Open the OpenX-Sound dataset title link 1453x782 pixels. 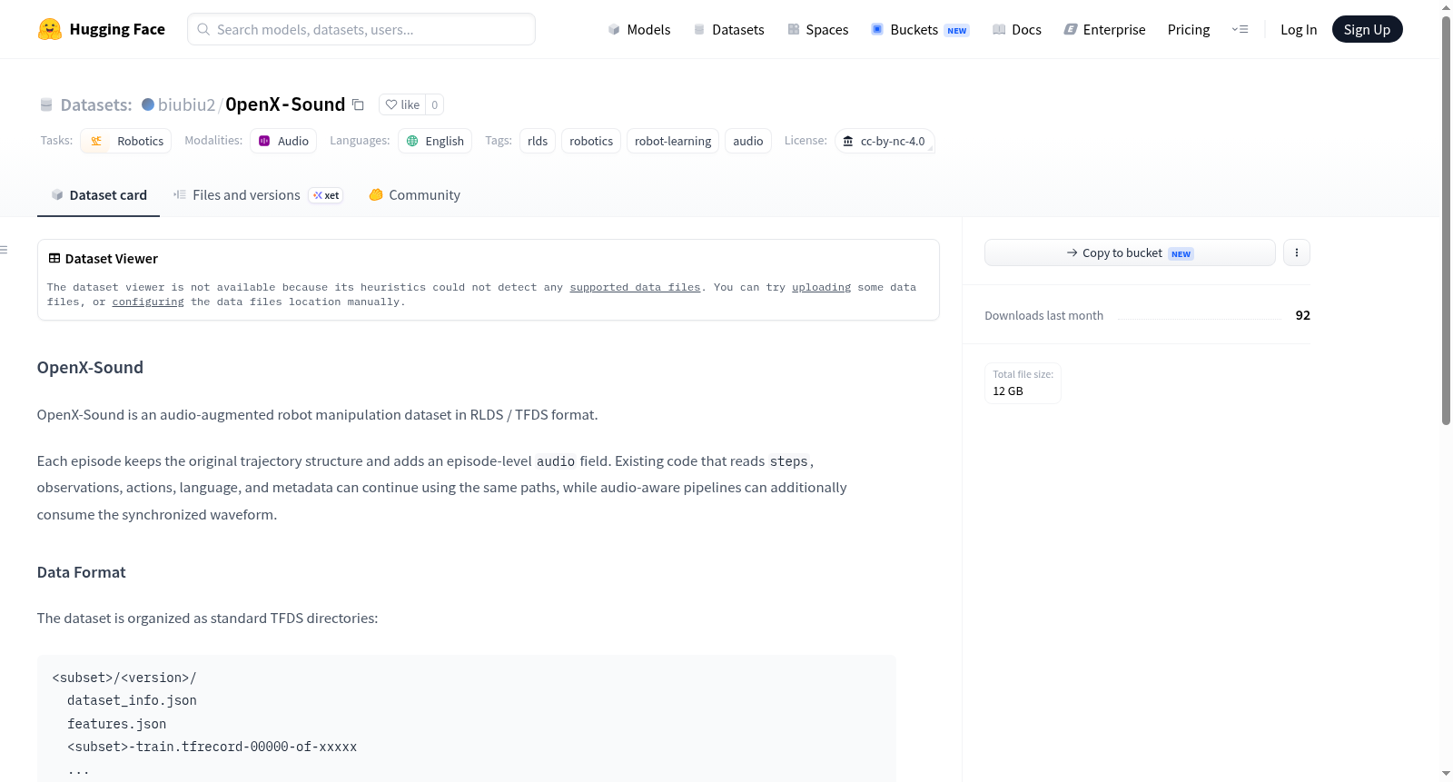(x=285, y=104)
